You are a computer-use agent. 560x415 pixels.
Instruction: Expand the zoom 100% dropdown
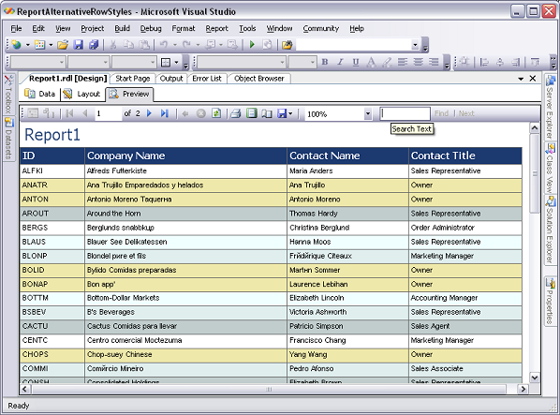(x=368, y=114)
